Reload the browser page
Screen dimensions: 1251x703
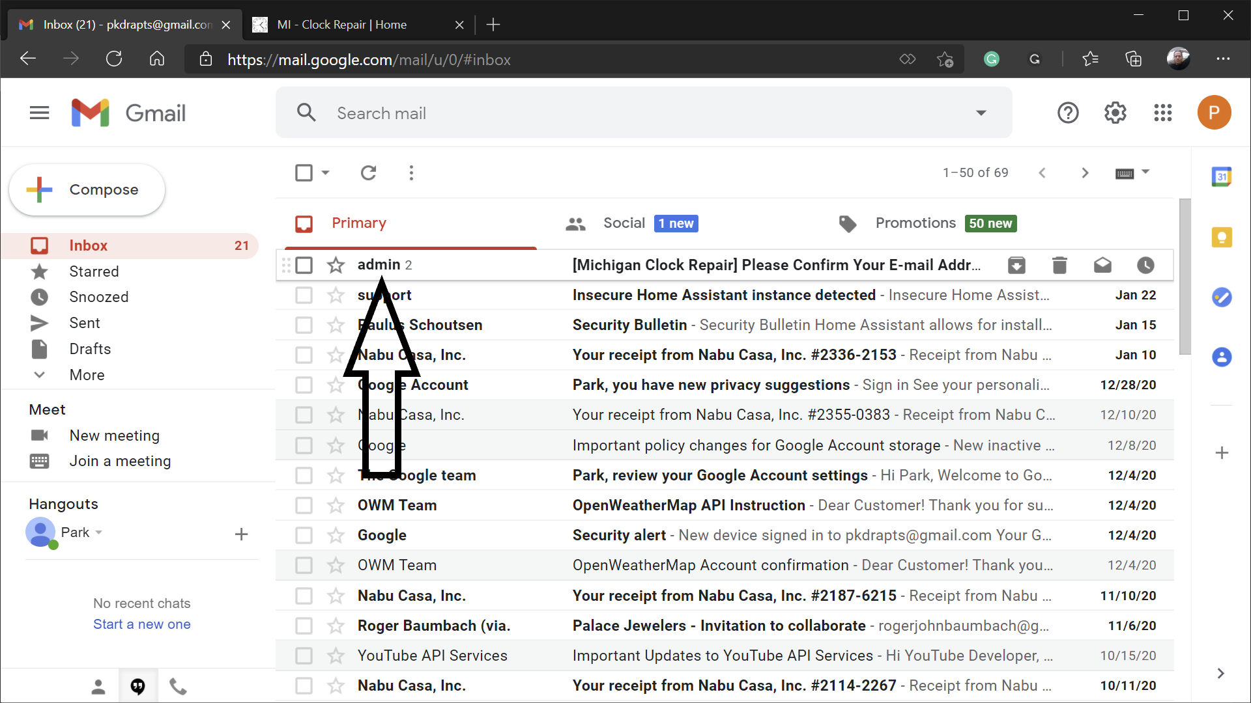(114, 59)
